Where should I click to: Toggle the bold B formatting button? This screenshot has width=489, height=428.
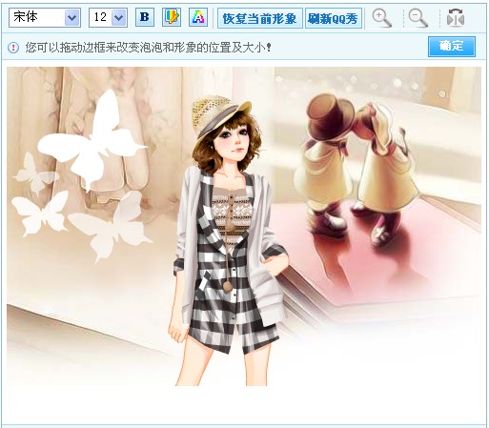tap(145, 17)
